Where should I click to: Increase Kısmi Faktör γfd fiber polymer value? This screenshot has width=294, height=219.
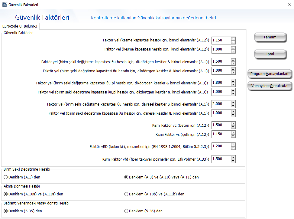(x=233, y=157)
